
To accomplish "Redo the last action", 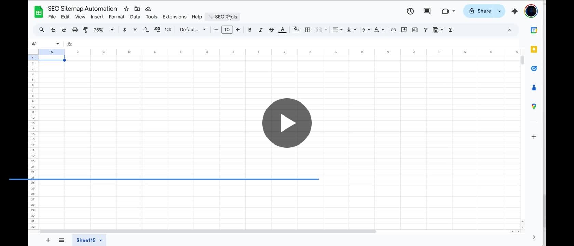I will point(64,30).
